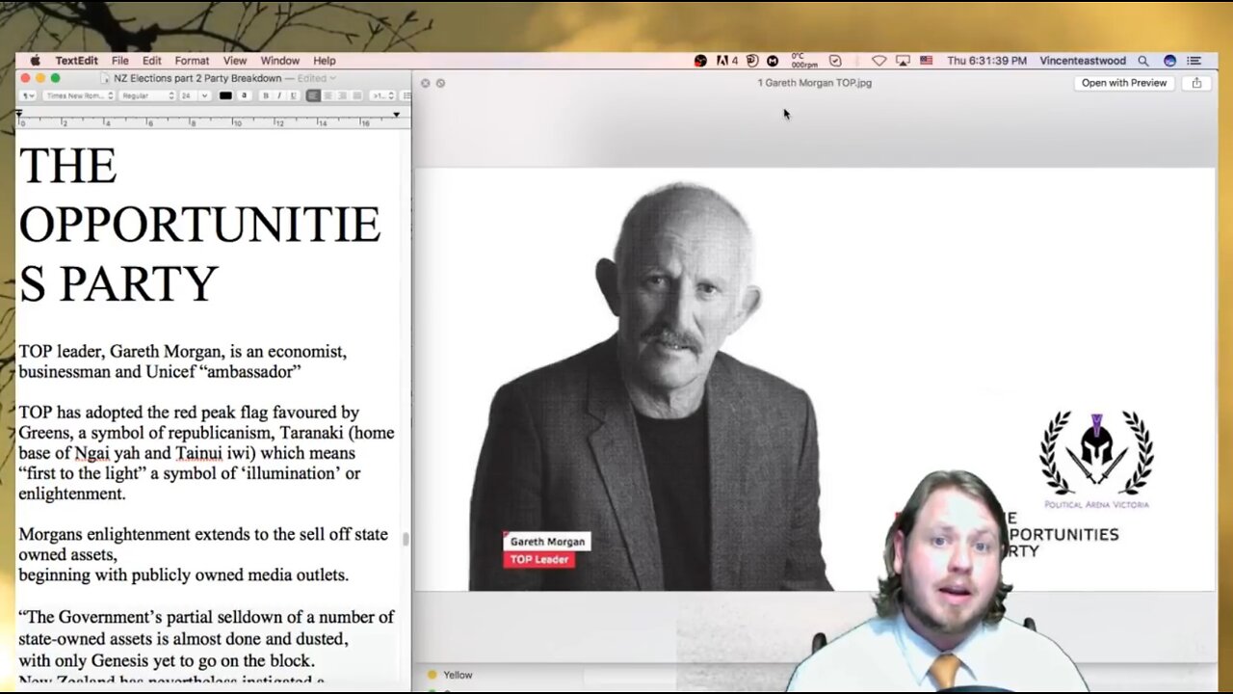Click the checkmark clipboard menu bar icon

[835, 61]
